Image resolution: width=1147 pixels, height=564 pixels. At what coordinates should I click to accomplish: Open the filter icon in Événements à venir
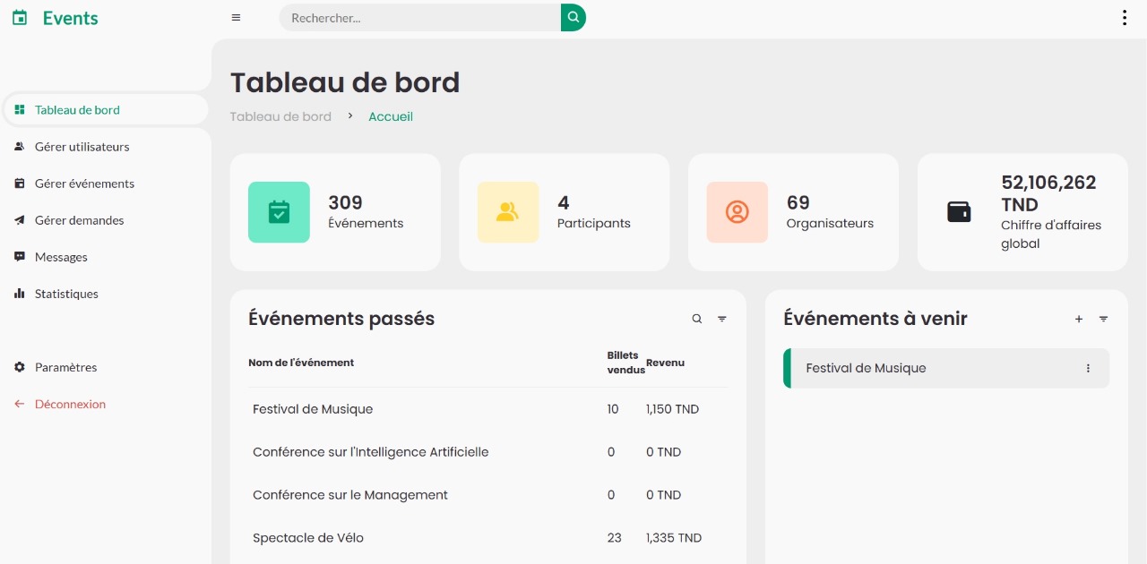pyautogui.click(x=1104, y=319)
